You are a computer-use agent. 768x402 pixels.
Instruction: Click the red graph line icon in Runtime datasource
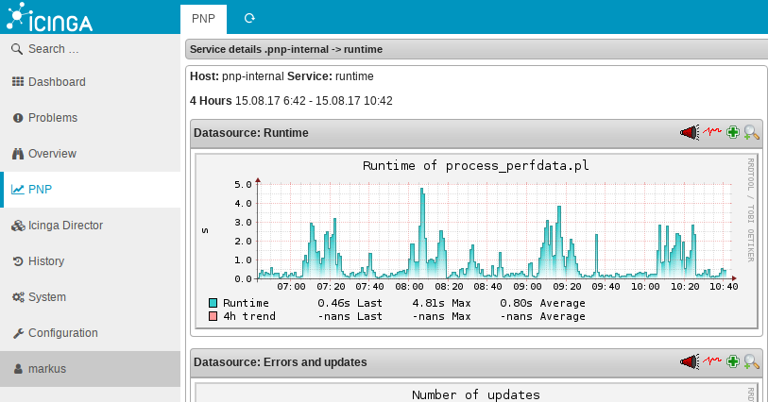712,131
